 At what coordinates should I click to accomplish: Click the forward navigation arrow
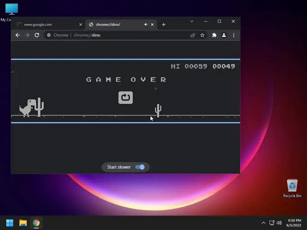pyautogui.click(x=27, y=35)
